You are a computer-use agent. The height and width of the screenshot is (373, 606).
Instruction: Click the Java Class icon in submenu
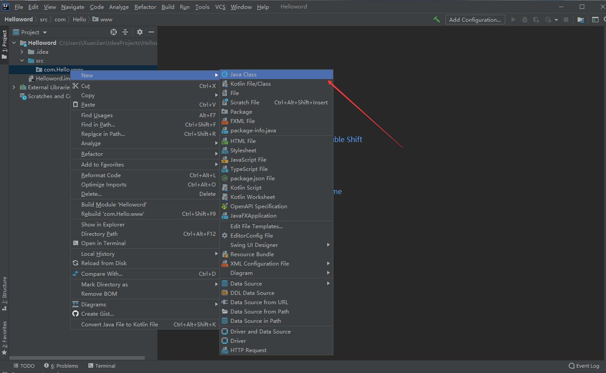tap(225, 75)
